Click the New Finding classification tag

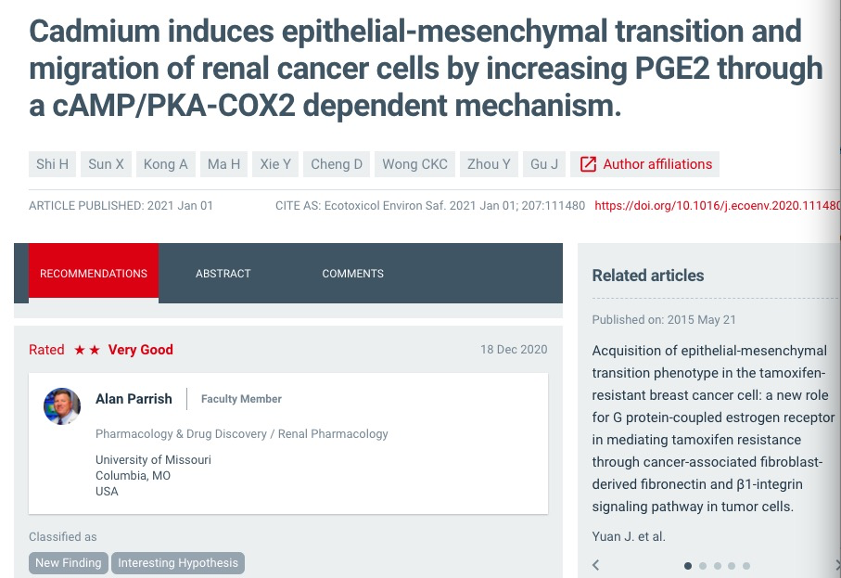68,563
